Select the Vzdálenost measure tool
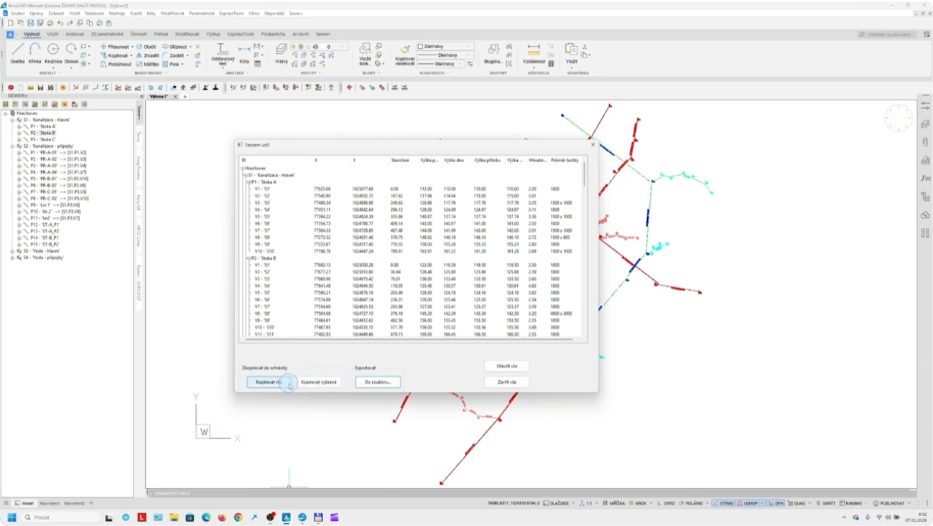Screen dimensions: 933x526 point(534,53)
